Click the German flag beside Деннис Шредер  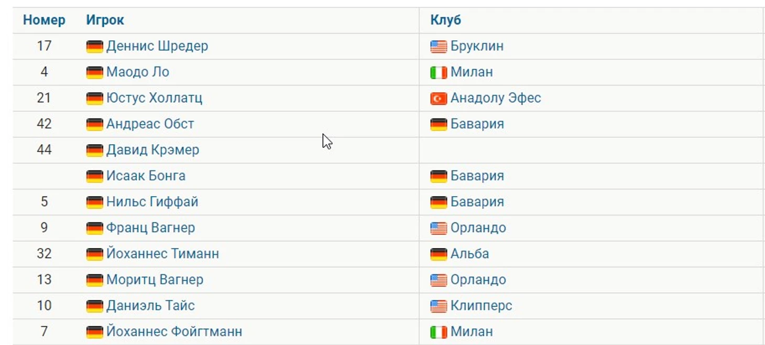94,46
